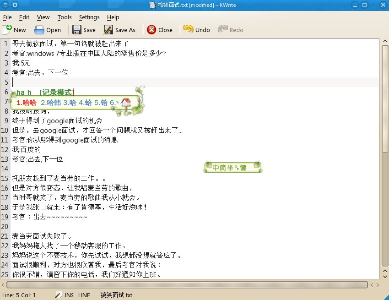
Task: Click the line beginning "妈妈说这个不要技术"
Action: 97,255
